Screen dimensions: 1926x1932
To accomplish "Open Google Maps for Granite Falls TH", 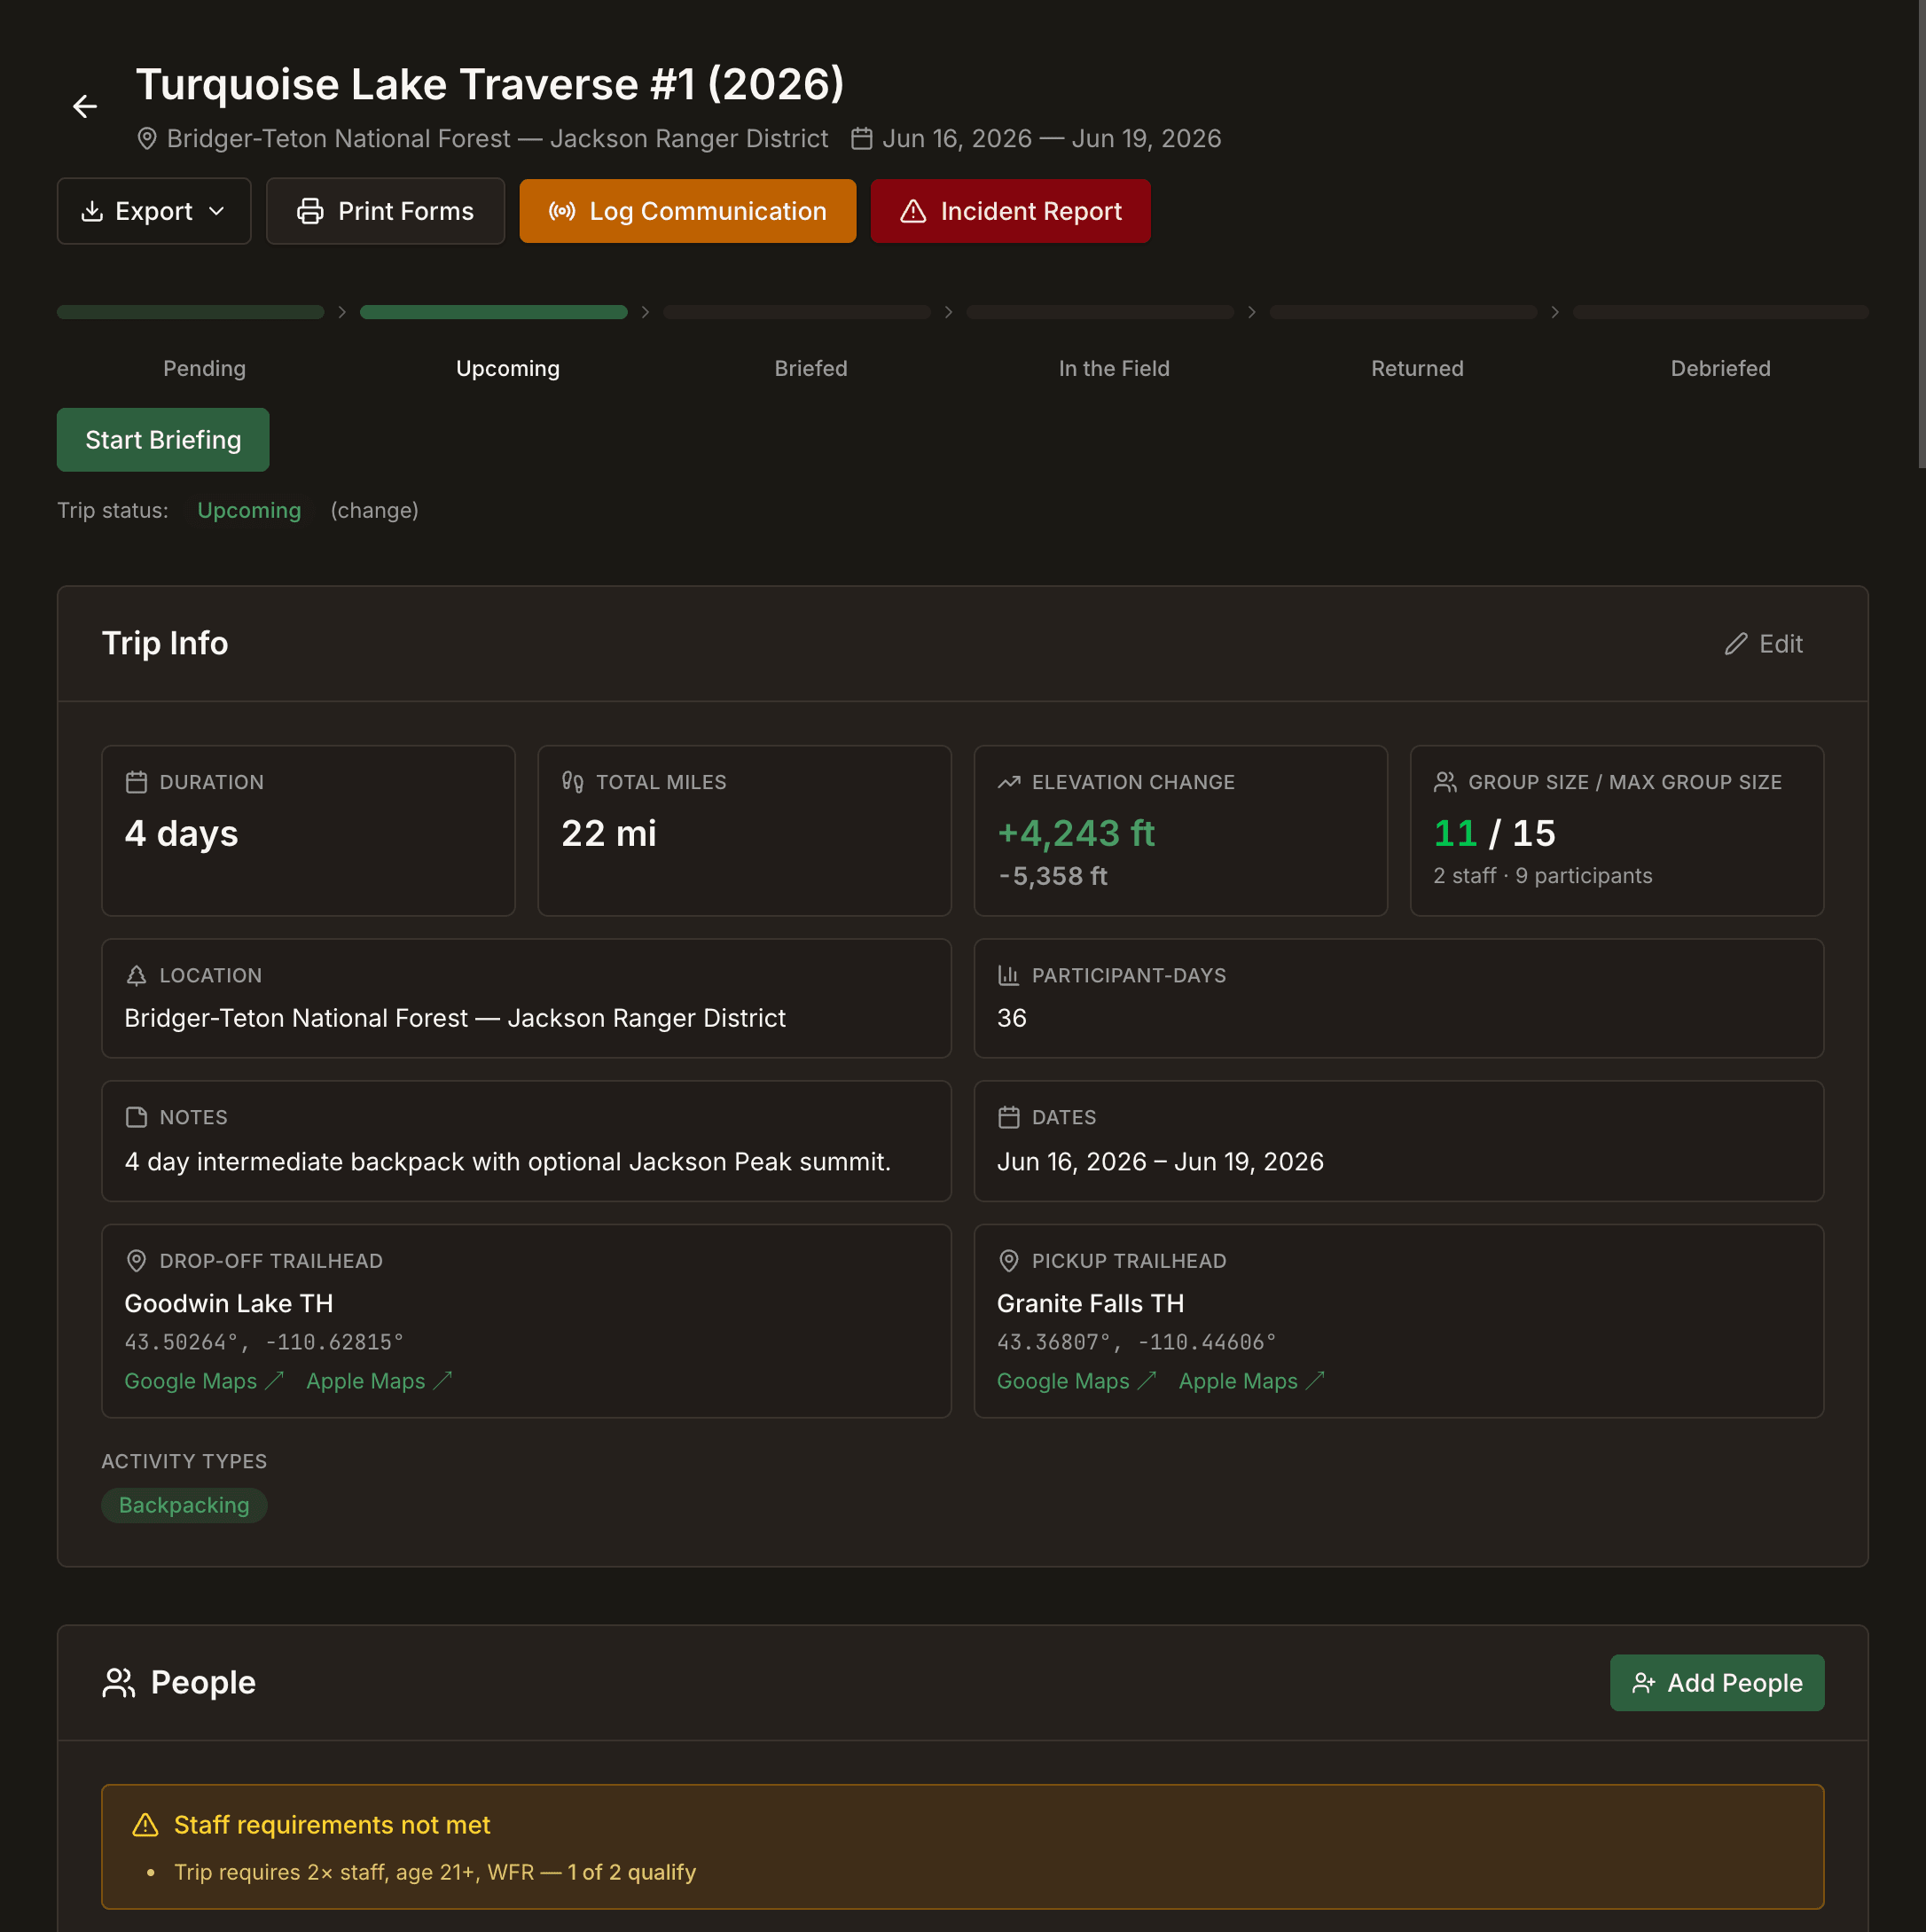I will pos(1076,1380).
